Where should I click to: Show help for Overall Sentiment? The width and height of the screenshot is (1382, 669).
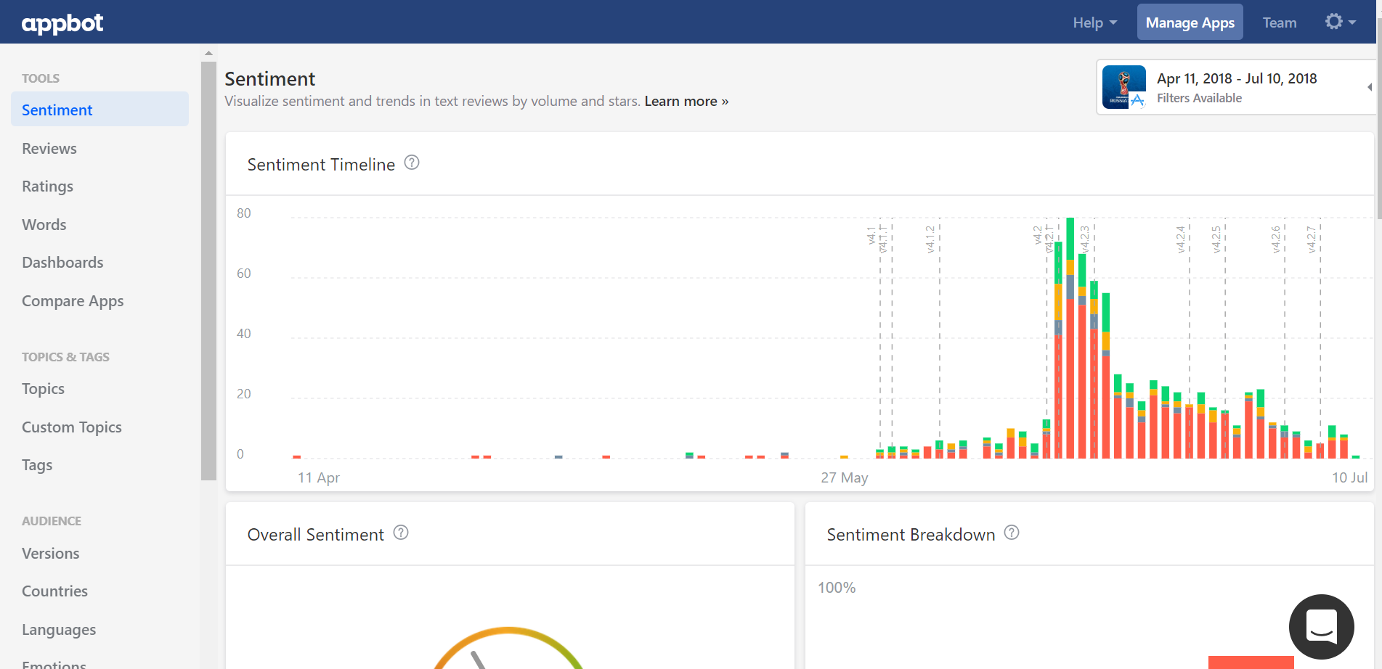[401, 533]
